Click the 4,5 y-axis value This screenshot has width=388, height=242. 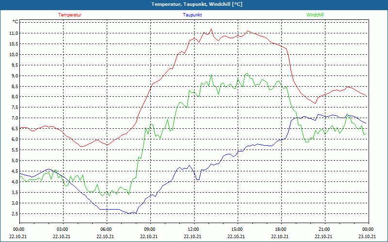pyautogui.click(x=15, y=171)
